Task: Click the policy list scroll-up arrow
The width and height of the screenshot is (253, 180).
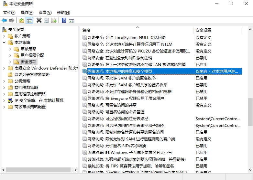Action: (x=250, y=29)
